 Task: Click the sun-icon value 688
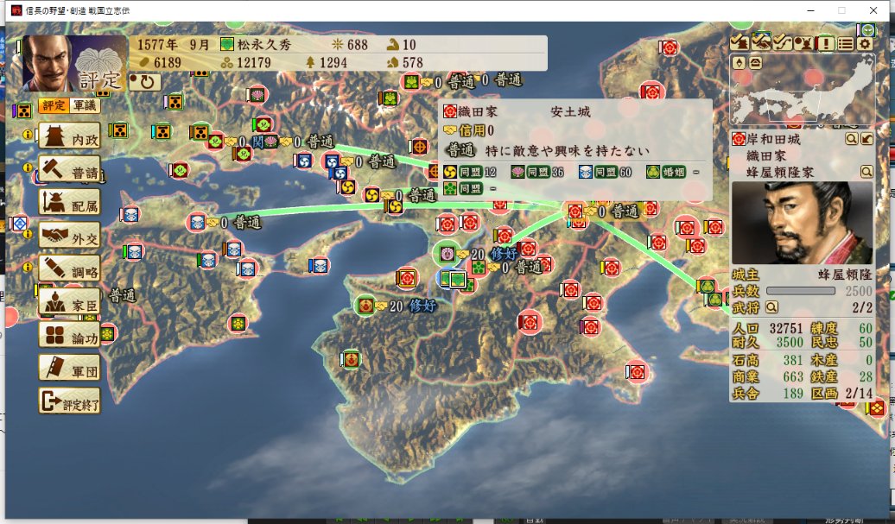tap(358, 45)
